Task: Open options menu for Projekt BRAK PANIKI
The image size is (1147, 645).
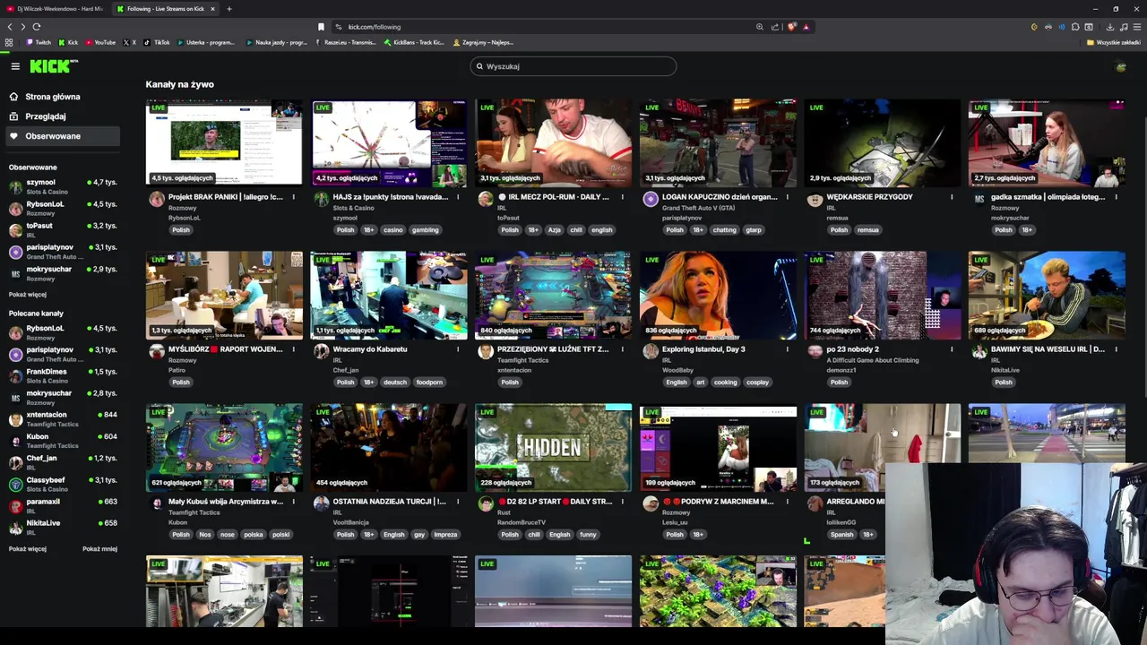Action: click(293, 197)
